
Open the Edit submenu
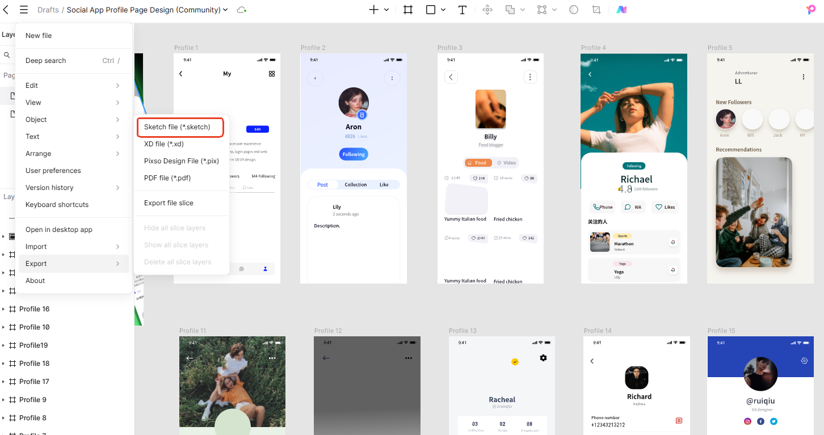click(x=74, y=86)
